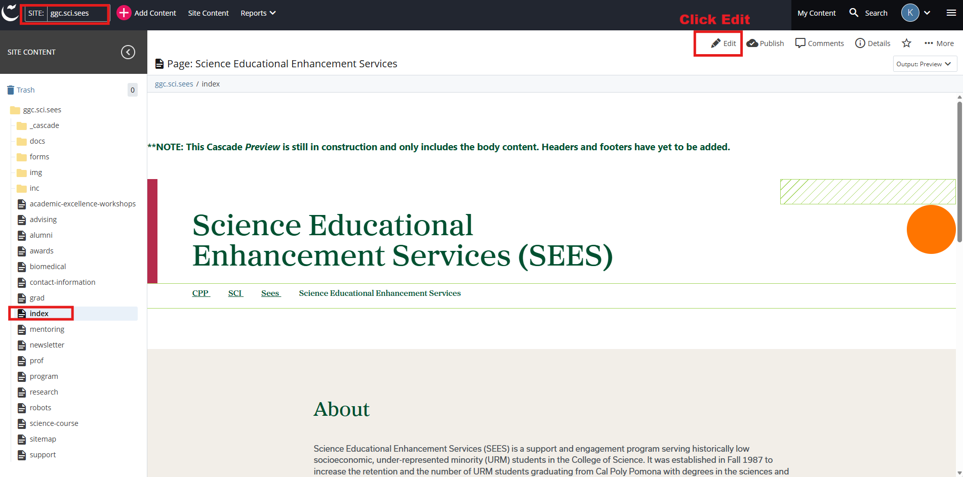Open the Comments speech bubble icon
This screenshot has width=963, height=477.
[x=800, y=44]
